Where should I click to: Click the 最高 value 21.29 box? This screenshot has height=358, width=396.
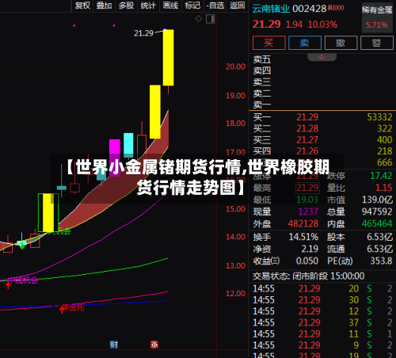click(307, 188)
